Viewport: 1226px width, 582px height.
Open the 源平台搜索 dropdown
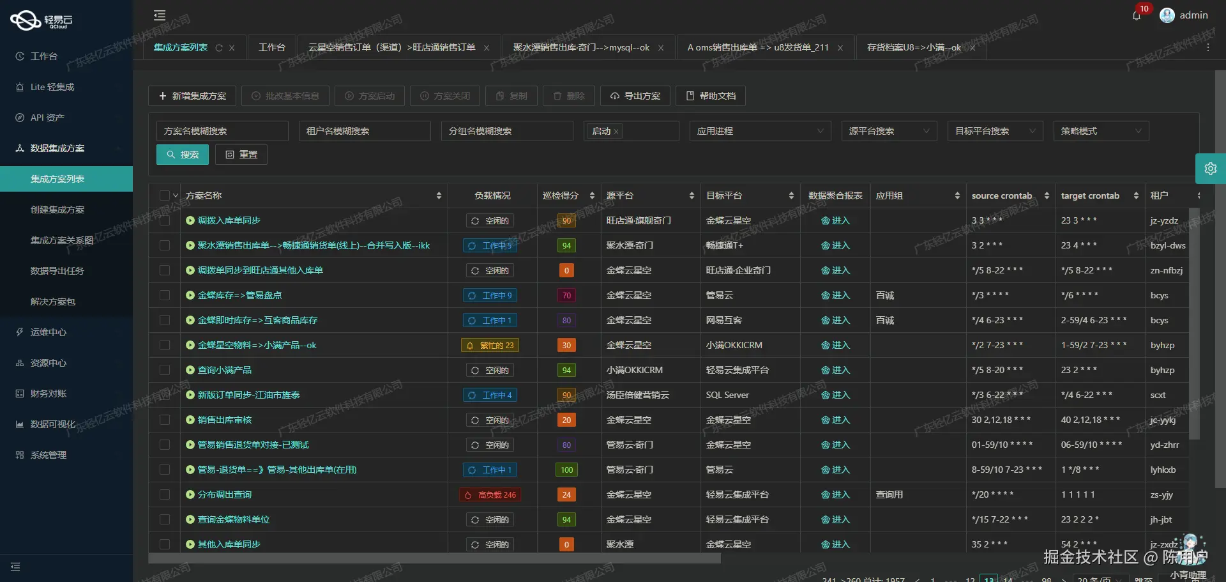(889, 131)
